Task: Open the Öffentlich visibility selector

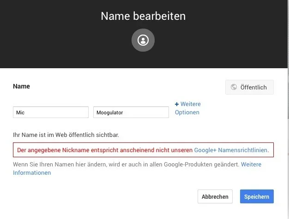Action: tap(249, 87)
